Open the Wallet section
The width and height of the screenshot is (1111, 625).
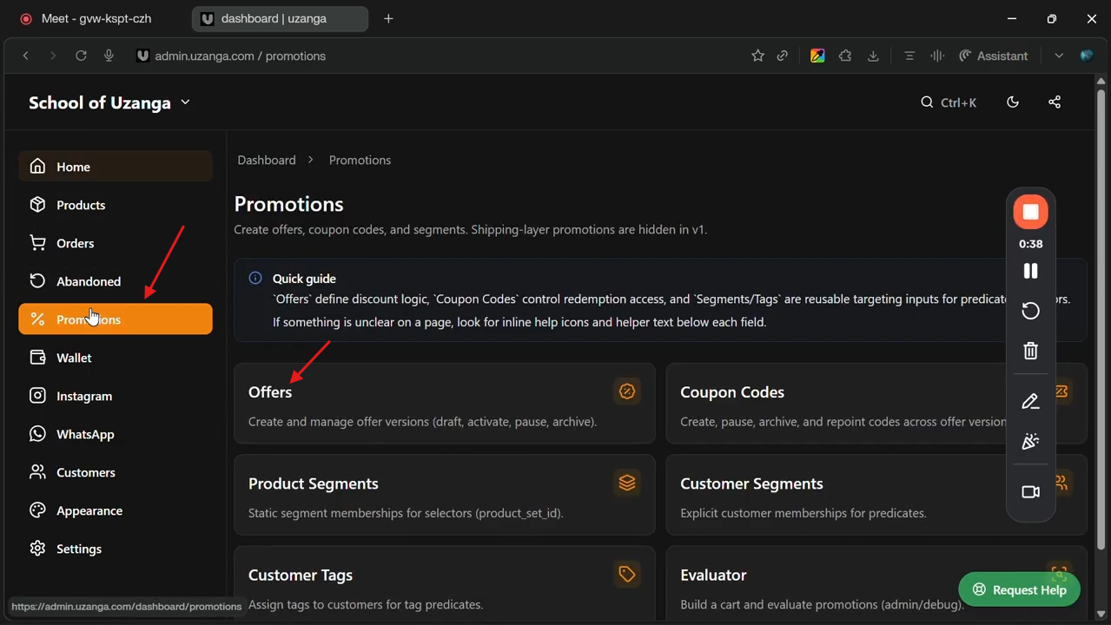click(x=115, y=358)
